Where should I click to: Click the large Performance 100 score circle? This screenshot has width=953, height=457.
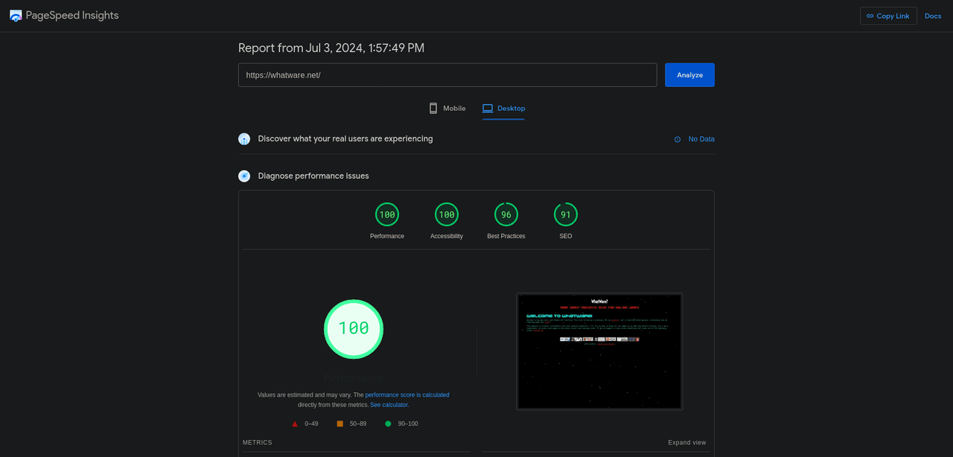354,329
